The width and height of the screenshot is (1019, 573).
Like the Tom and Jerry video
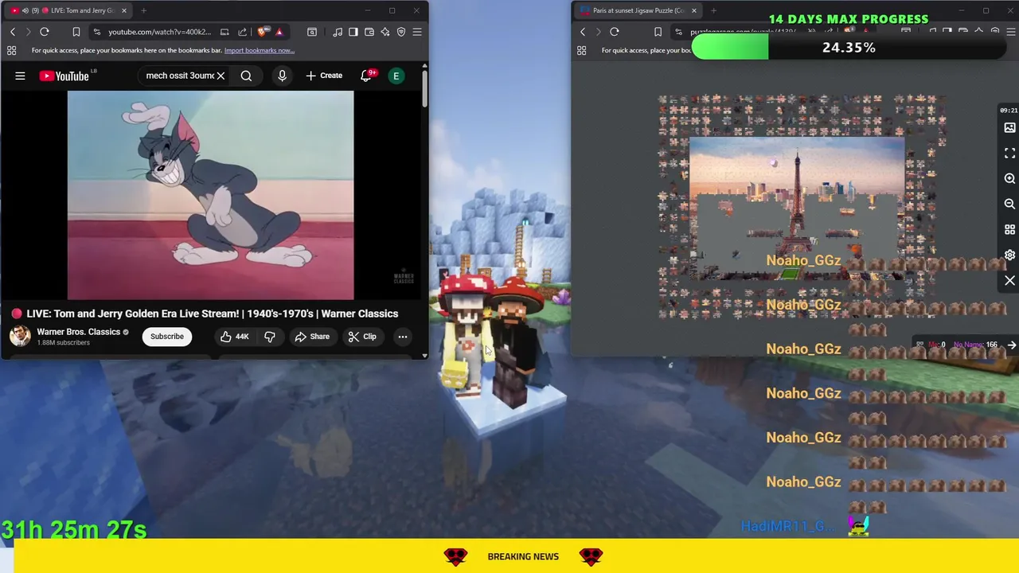pos(234,337)
